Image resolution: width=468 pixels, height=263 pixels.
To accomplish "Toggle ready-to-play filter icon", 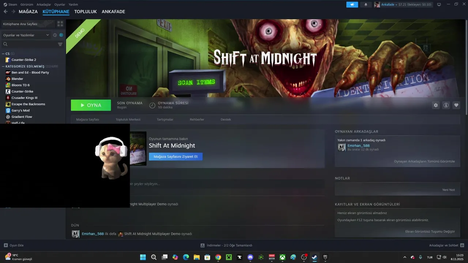I will 61,35.
